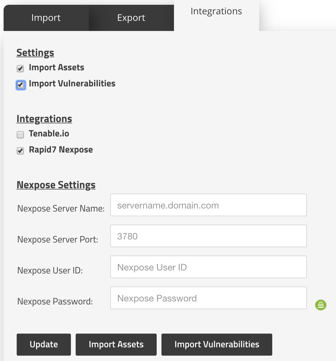Switch to the Import tab
The height and width of the screenshot is (361, 336).
[x=46, y=18]
